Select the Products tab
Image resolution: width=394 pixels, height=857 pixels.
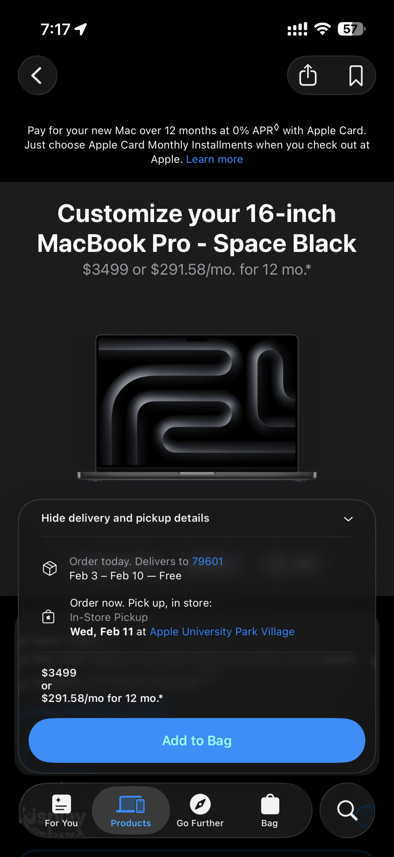click(131, 811)
